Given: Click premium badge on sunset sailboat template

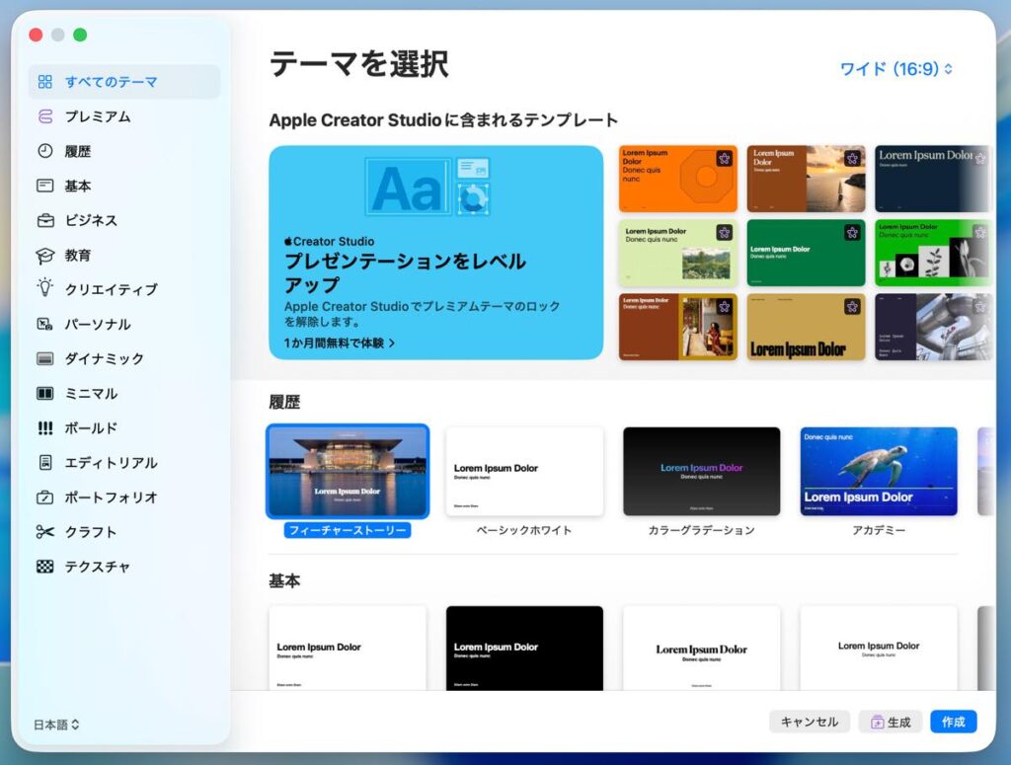Looking at the screenshot, I should pos(852,159).
